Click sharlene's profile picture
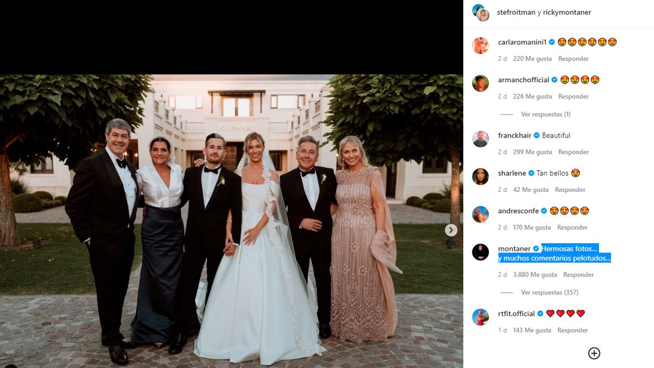 480,176
